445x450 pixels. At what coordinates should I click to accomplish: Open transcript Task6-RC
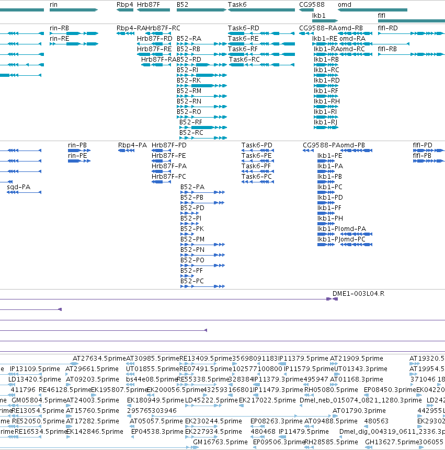point(244,60)
